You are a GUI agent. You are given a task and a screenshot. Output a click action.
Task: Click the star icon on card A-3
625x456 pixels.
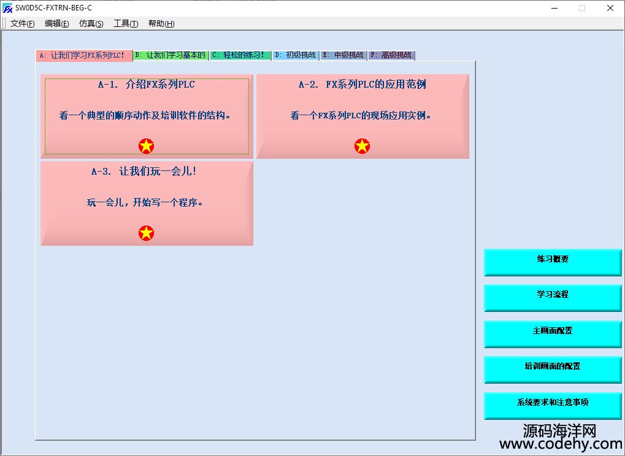click(147, 233)
